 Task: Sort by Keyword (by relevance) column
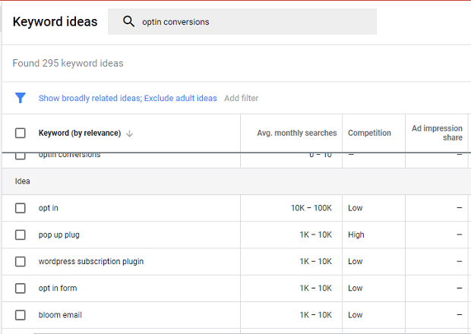pyautogui.click(x=79, y=133)
